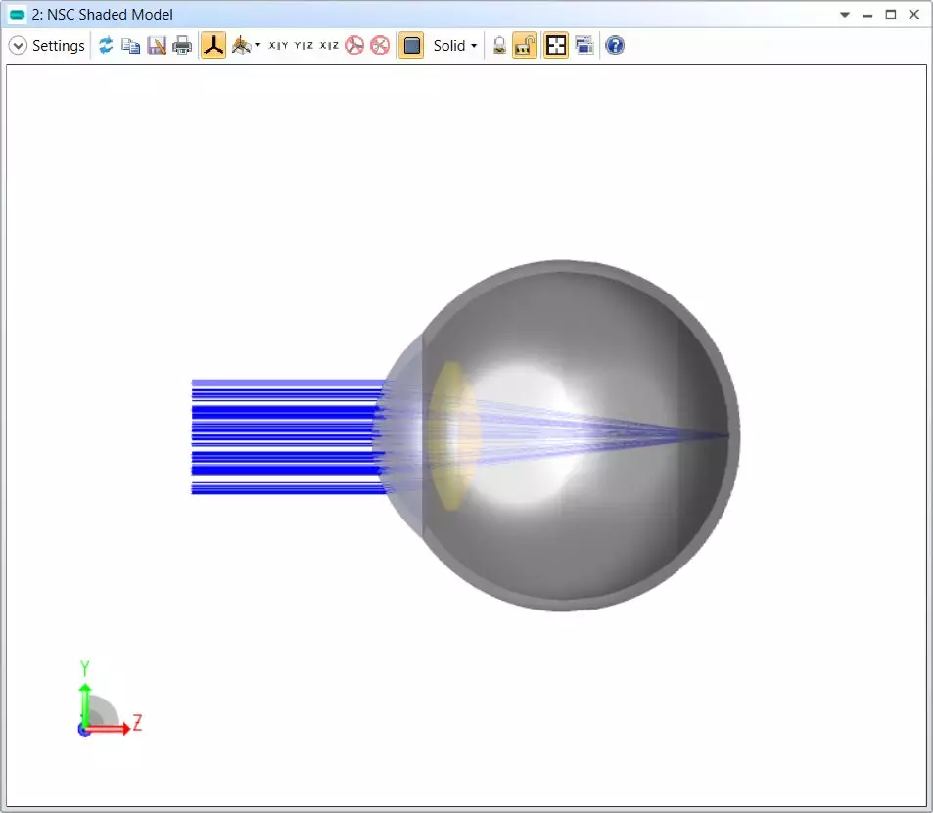
Task: Click the first red circular rotation icon
Action: coord(354,46)
